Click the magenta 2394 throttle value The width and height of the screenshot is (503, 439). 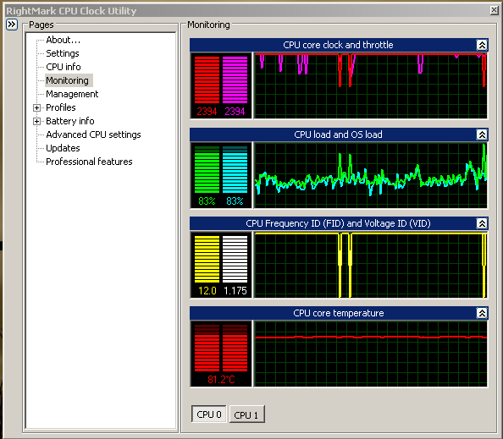(x=235, y=112)
